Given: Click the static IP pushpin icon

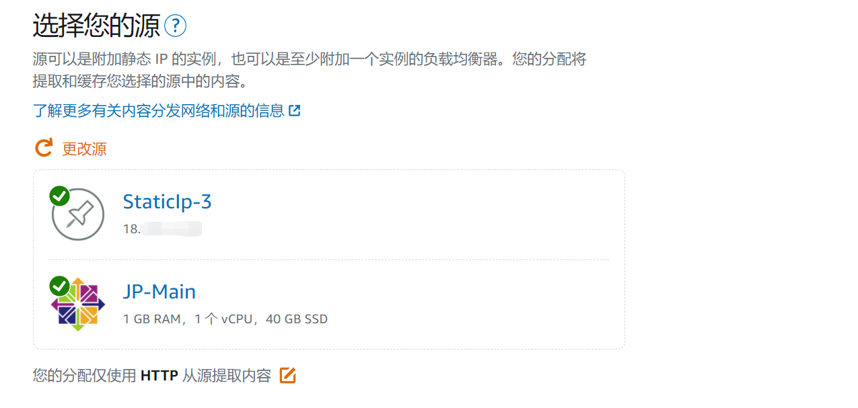Looking at the screenshot, I should point(78,214).
